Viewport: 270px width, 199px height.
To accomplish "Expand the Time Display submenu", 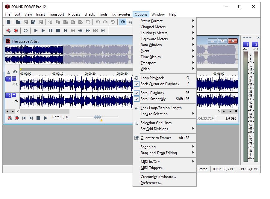I will coord(165,57).
